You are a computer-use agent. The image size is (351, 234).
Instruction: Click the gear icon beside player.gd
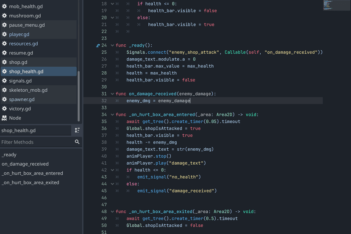coord(5,34)
